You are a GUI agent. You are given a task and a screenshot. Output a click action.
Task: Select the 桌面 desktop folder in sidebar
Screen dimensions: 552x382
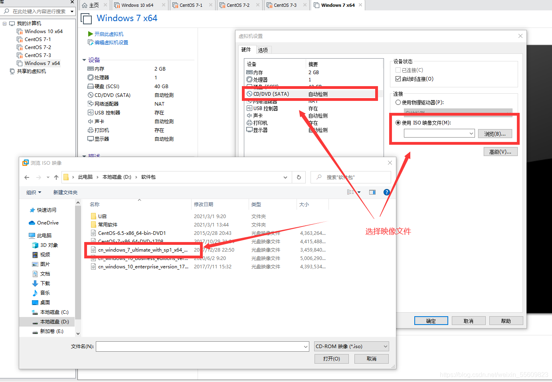[x=41, y=303]
